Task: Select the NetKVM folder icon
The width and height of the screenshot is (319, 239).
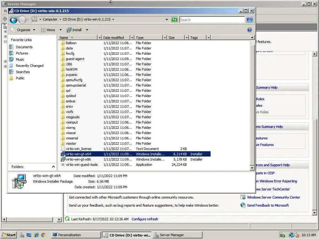Action: click(x=63, y=69)
